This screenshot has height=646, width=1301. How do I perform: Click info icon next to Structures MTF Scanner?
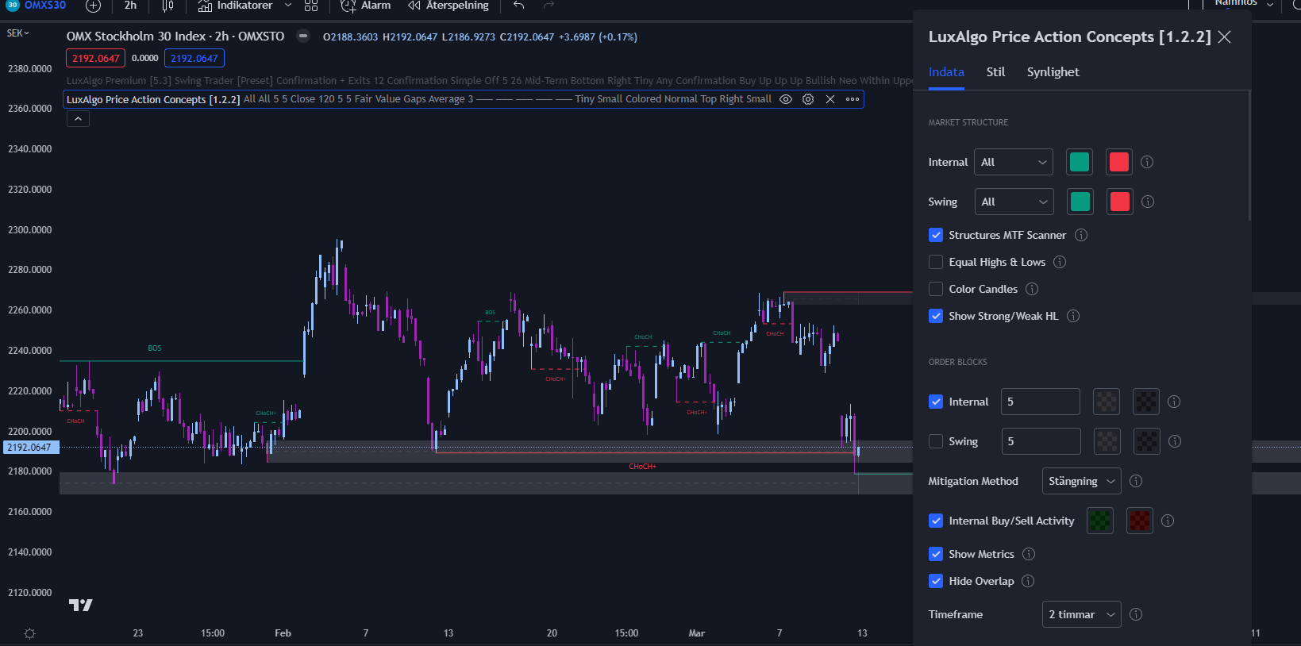coord(1081,235)
